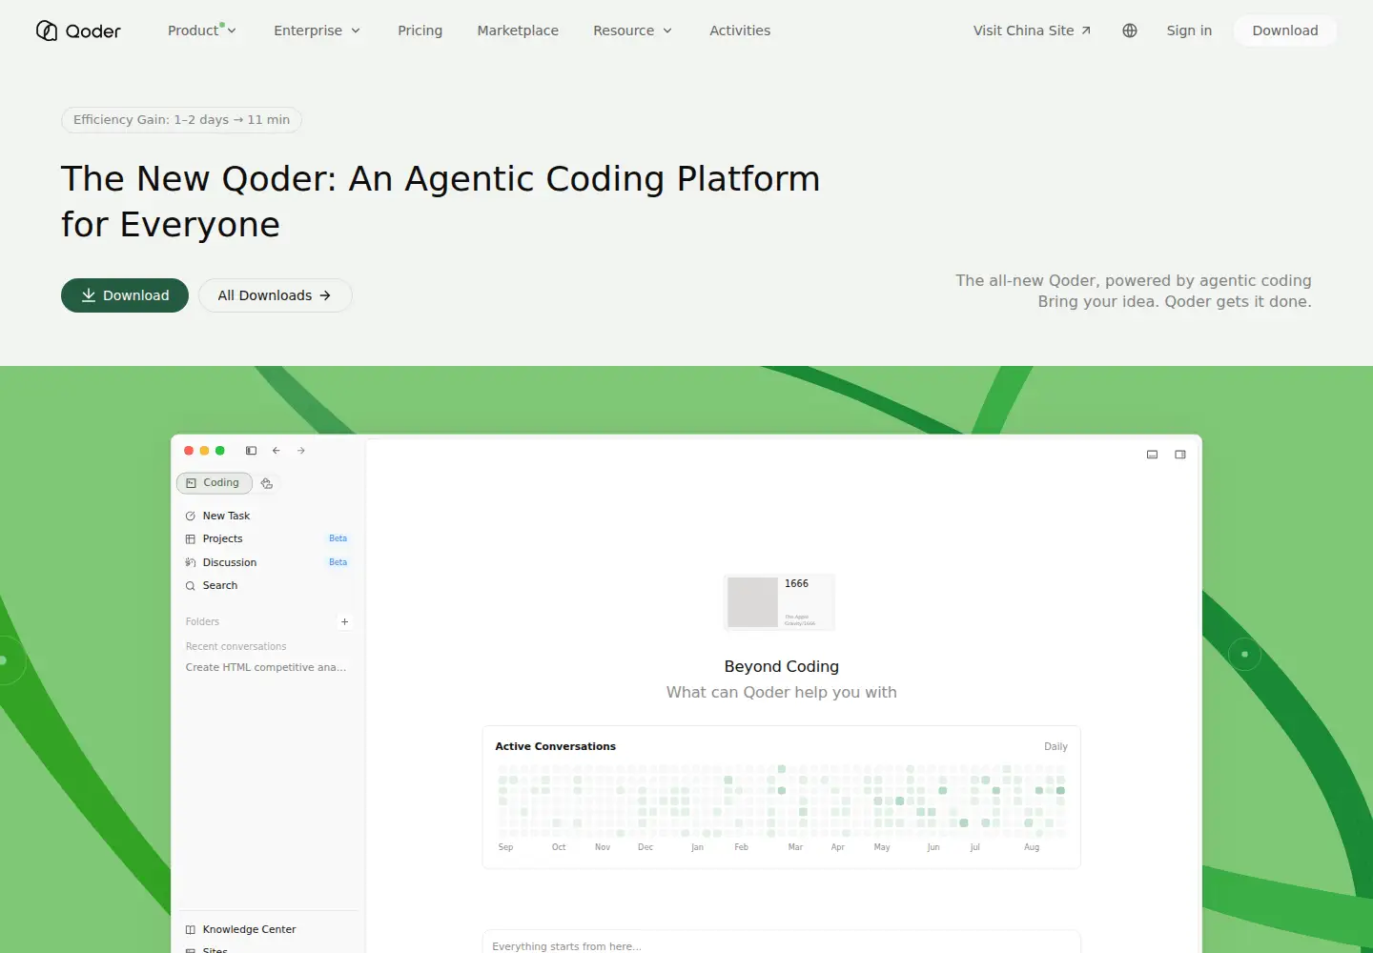Expand the Enterprise dropdown menu
The height and width of the screenshot is (953, 1373).
tap(318, 30)
